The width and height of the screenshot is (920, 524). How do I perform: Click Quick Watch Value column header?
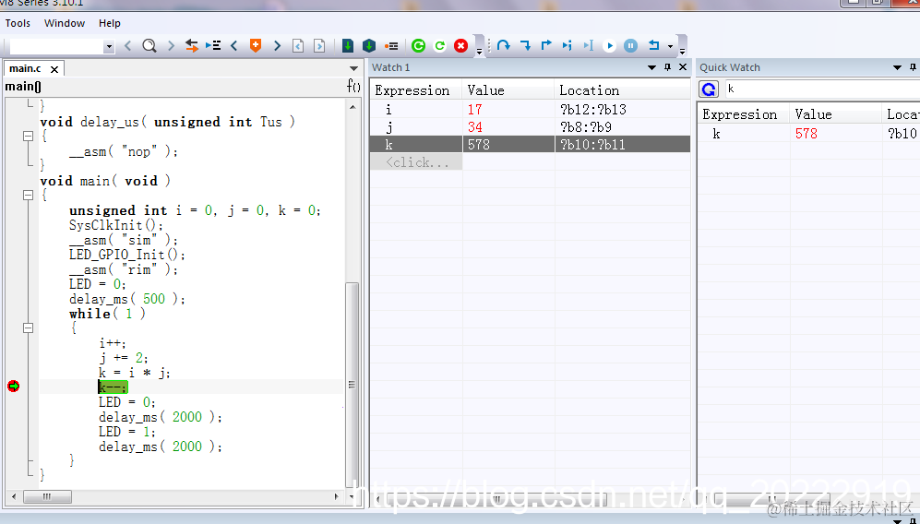coord(835,114)
